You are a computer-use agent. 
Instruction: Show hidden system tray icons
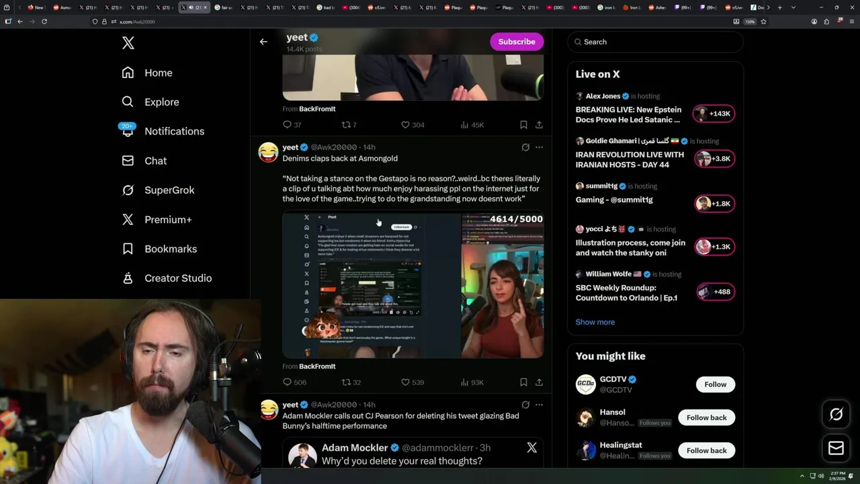[802, 476]
